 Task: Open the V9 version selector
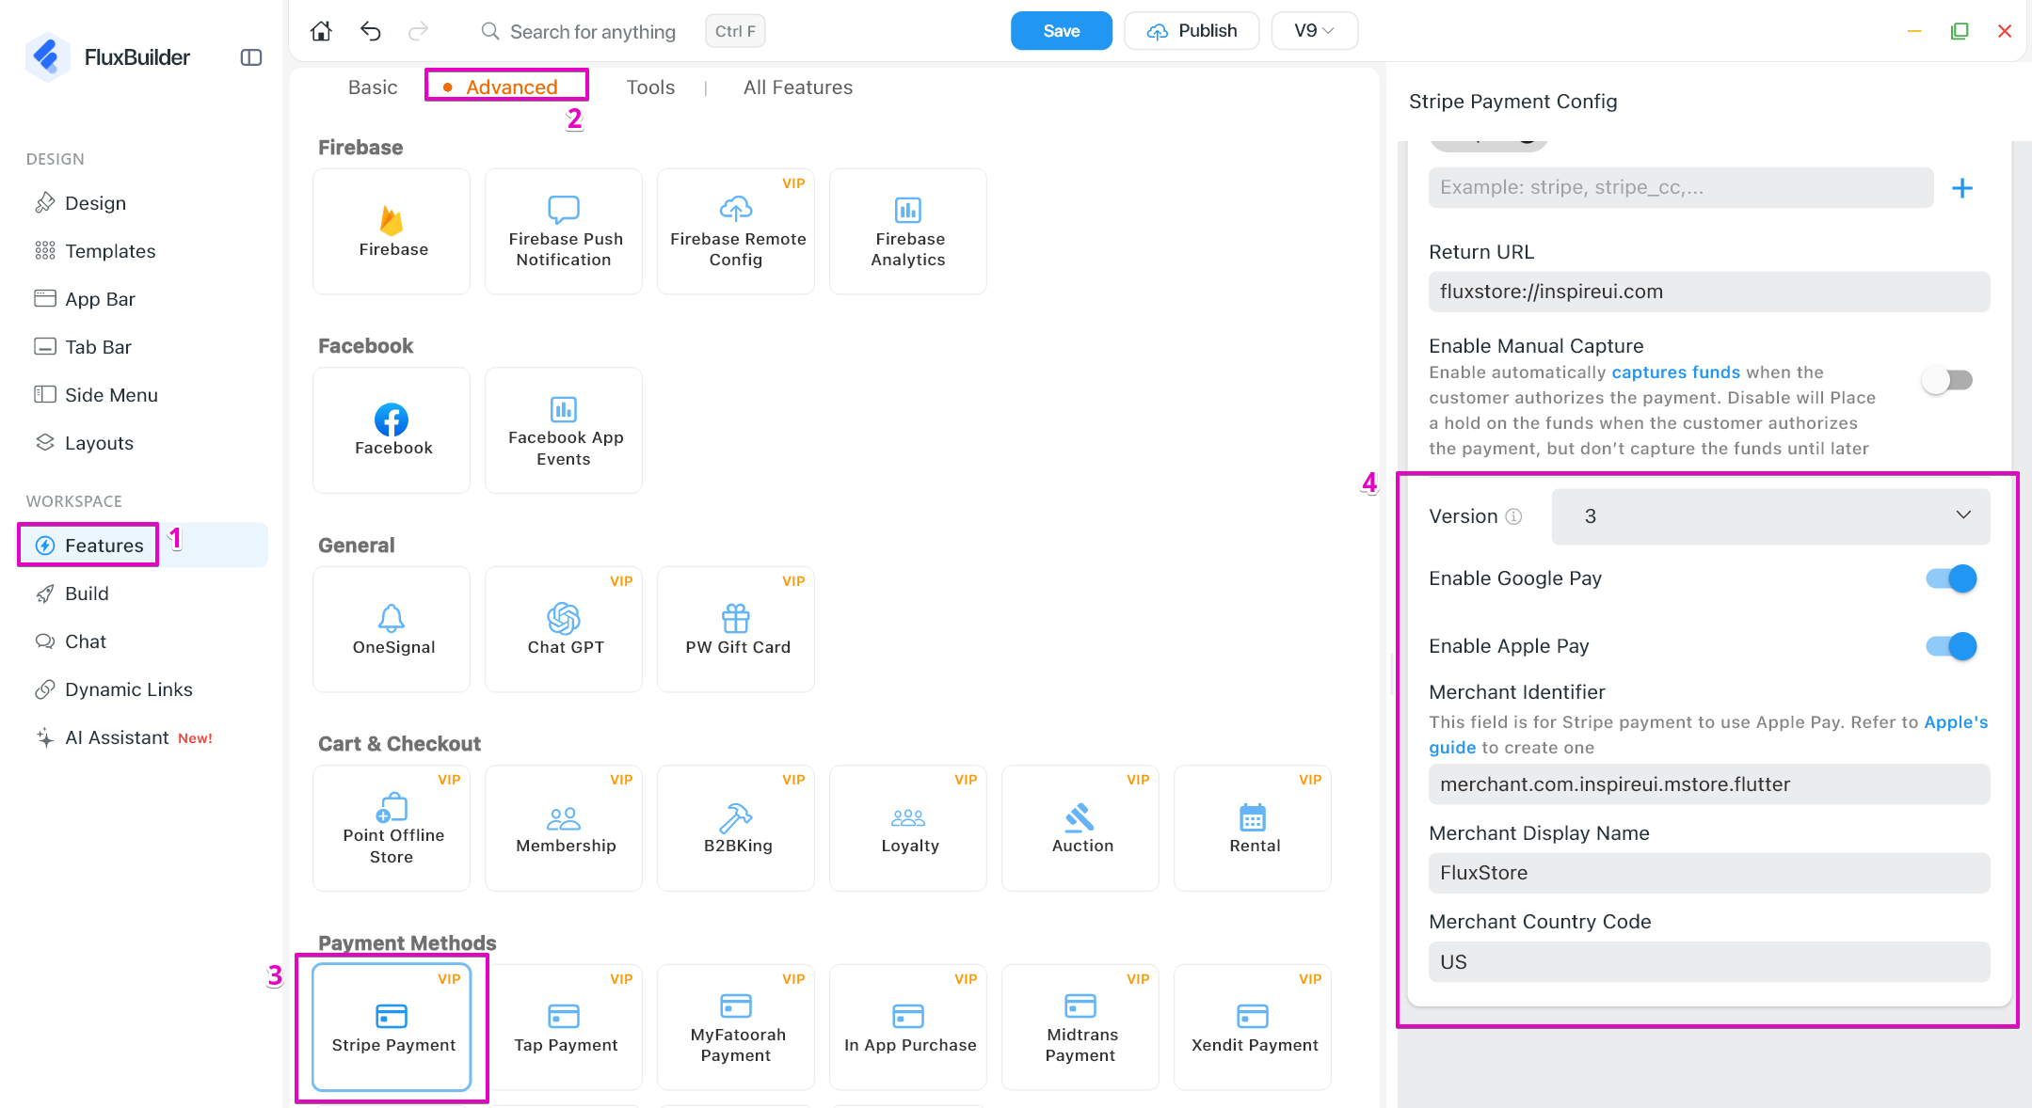pyautogui.click(x=1314, y=31)
